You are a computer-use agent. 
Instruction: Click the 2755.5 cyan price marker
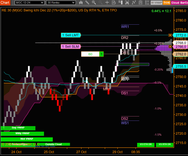coord(180,66)
